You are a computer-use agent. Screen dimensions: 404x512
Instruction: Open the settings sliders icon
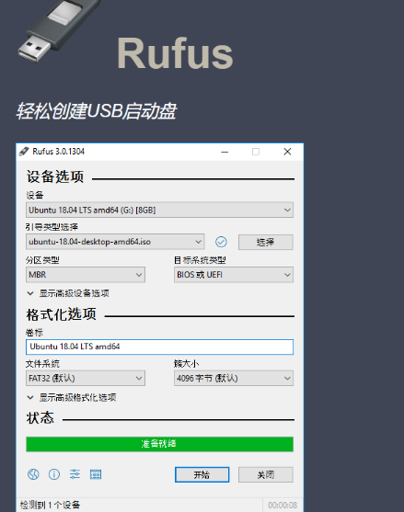(75, 474)
